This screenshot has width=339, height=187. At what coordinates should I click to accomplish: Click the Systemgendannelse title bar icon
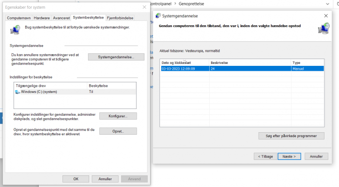(x=158, y=16)
